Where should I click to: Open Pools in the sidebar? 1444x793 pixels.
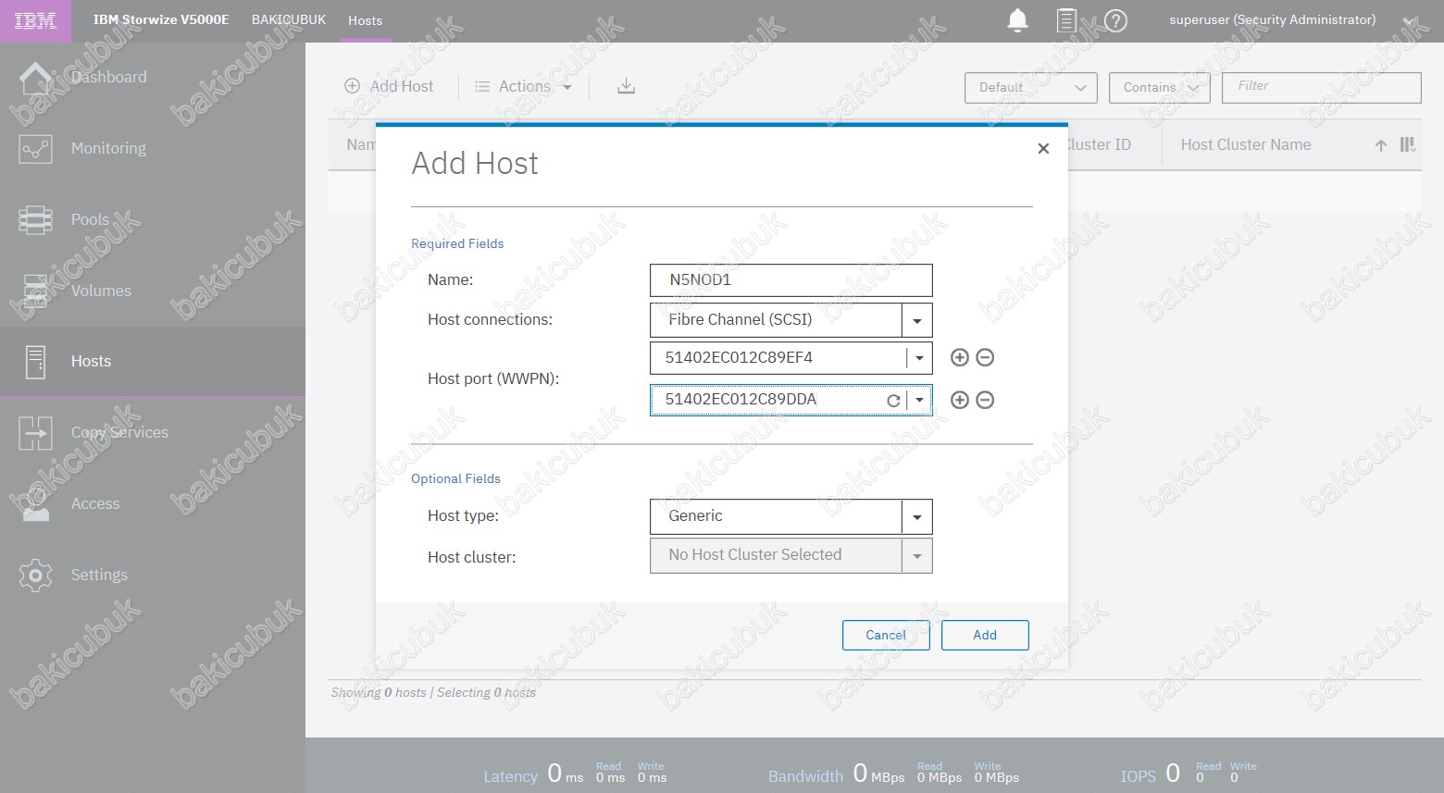(153, 220)
